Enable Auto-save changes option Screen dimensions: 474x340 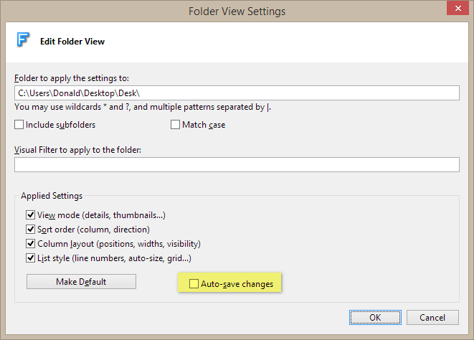coord(194,285)
